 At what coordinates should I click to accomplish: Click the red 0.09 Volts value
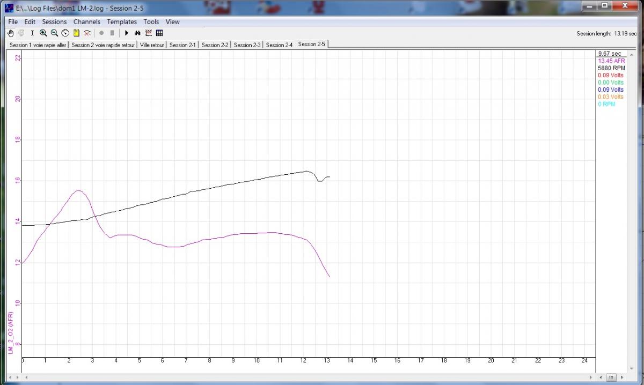pos(611,76)
